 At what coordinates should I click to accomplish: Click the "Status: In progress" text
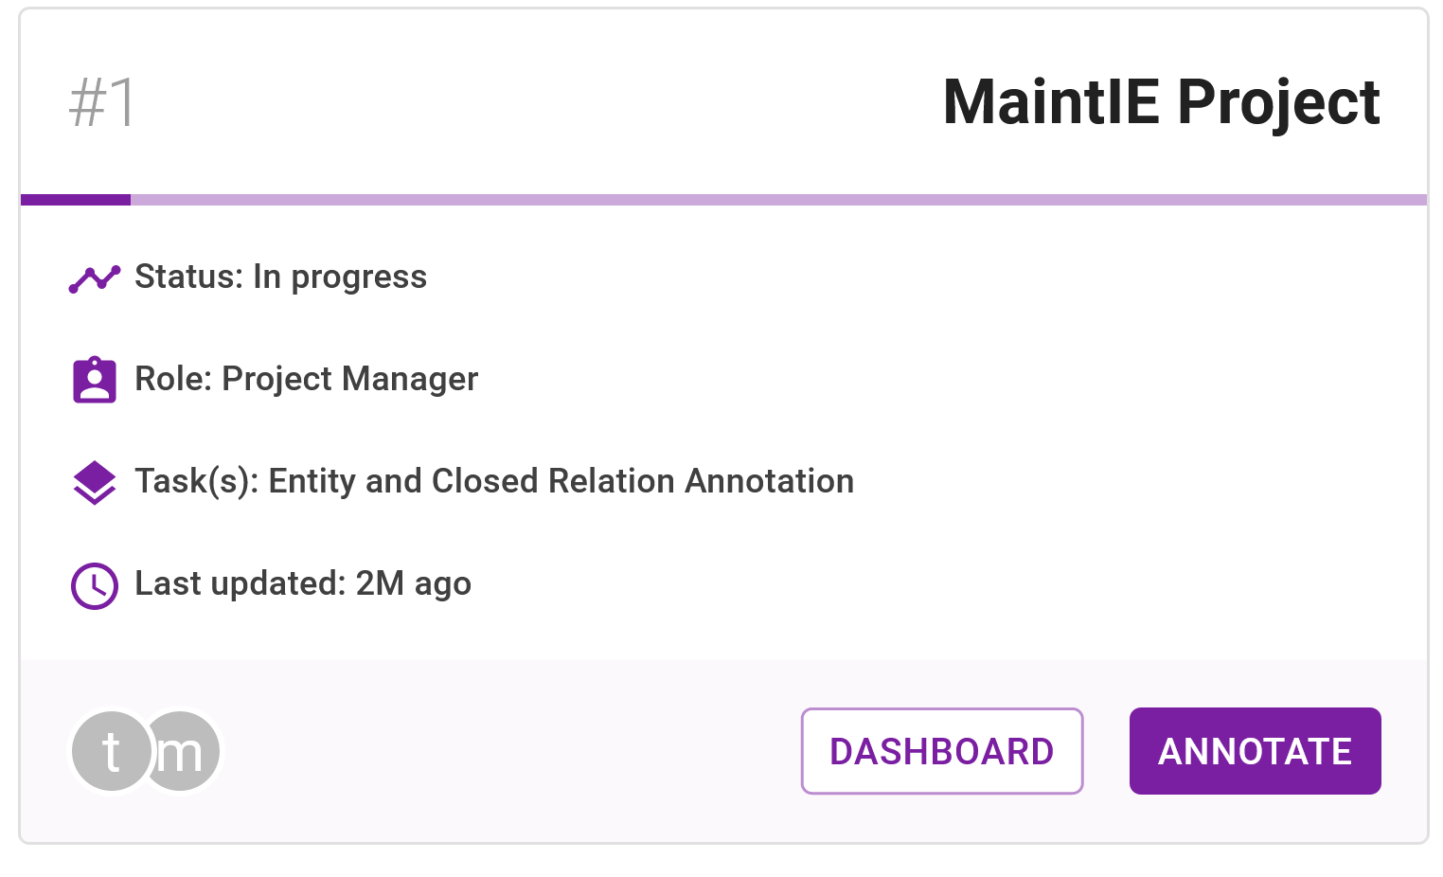280,277
